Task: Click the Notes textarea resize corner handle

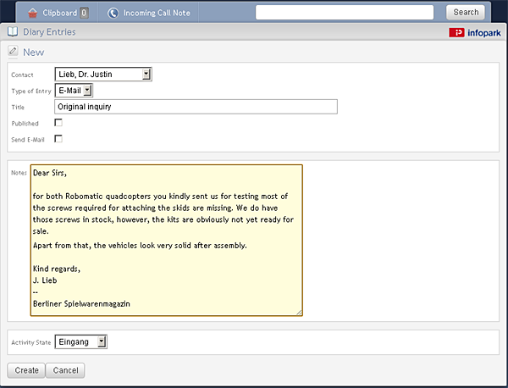Action: pyautogui.click(x=300, y=312)
